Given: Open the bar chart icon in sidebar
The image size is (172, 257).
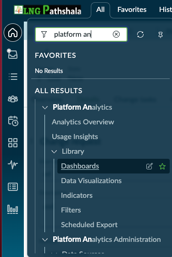Looking at the screenshot, I should 13,209.
